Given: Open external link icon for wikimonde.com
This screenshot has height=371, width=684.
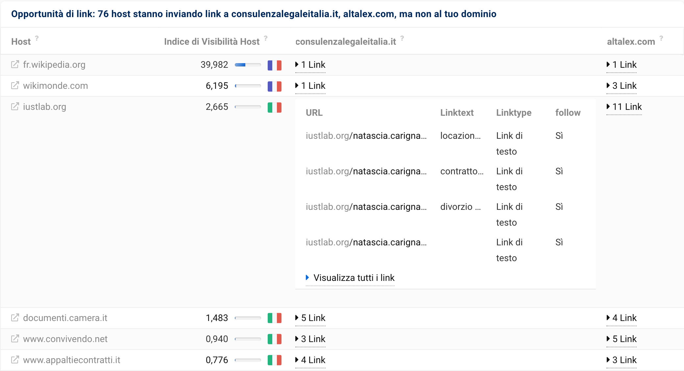Looking at the screenshot, I should tap(15, 86).
